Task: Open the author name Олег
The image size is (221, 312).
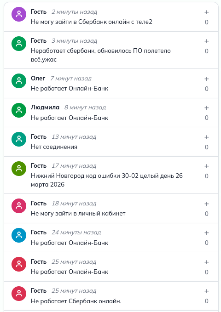Action: coord(38,79)
